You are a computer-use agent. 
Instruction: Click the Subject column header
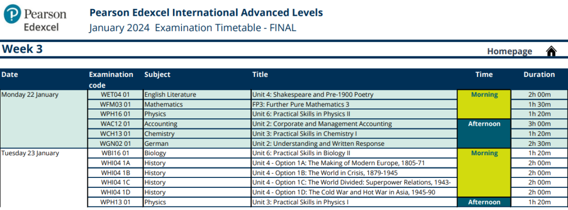(x=157, y=75)
